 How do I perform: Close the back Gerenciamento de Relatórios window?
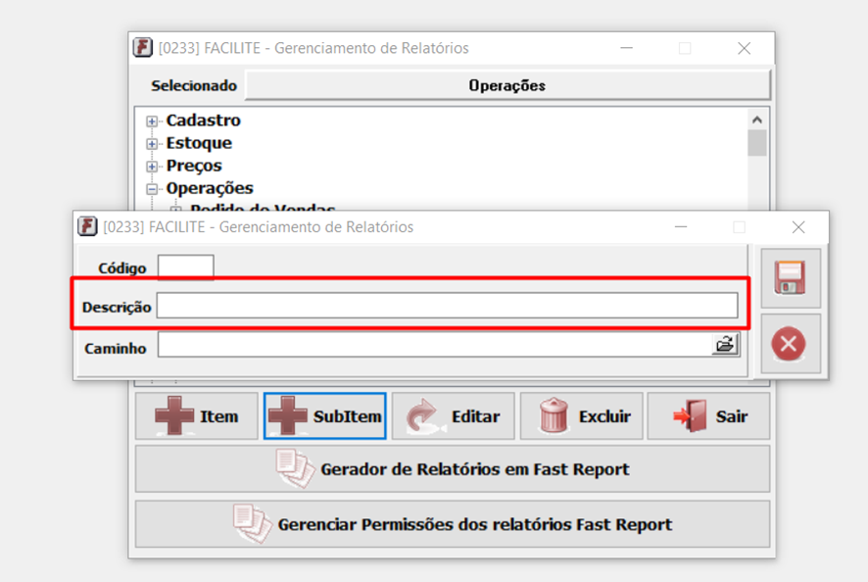[744, 48]
